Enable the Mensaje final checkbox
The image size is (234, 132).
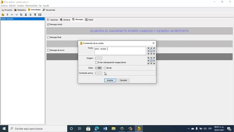click(48, 37)
